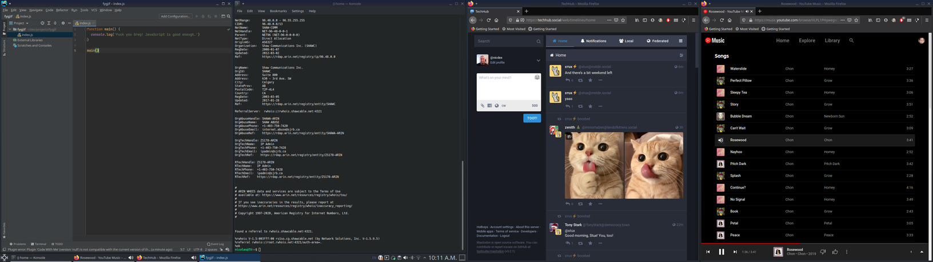Click the TOOT! button

point(532,118)
